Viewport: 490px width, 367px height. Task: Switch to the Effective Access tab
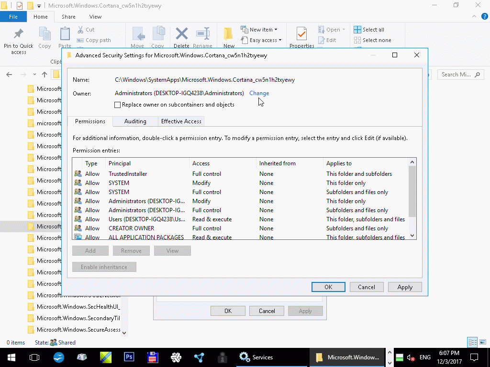pos(181,121)
